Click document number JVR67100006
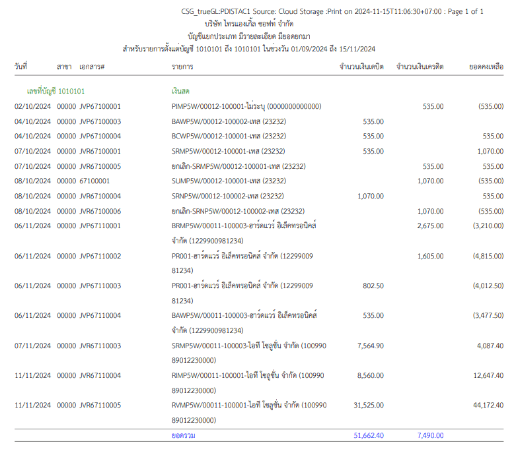Viewport: 516px width, 461px height. tap(100, 211)
